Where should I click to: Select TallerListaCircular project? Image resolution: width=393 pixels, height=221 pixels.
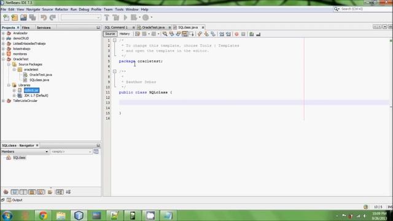pos(25,101)
